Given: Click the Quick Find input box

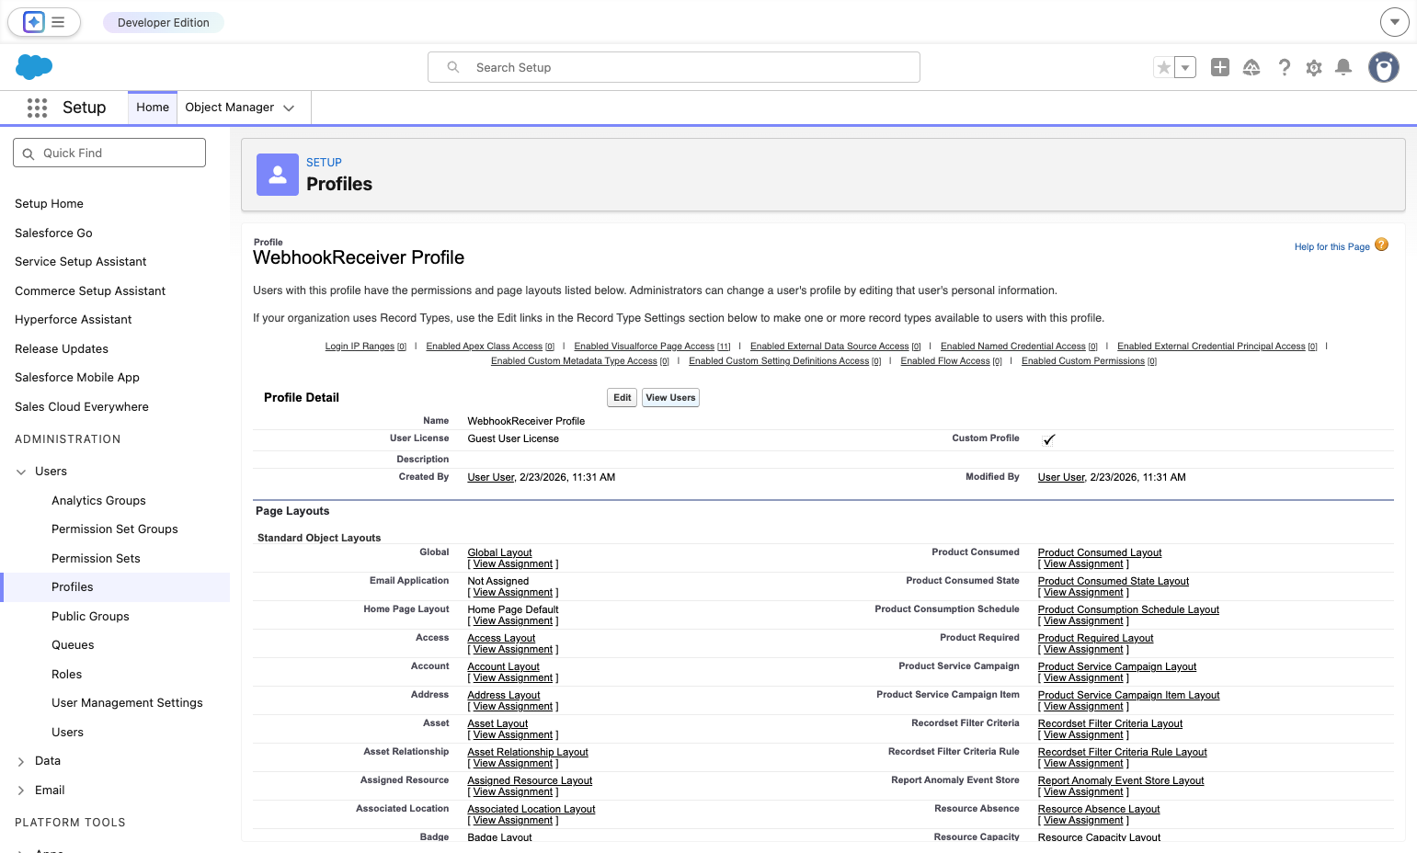Looking at the screenshot, I should 109,153.
